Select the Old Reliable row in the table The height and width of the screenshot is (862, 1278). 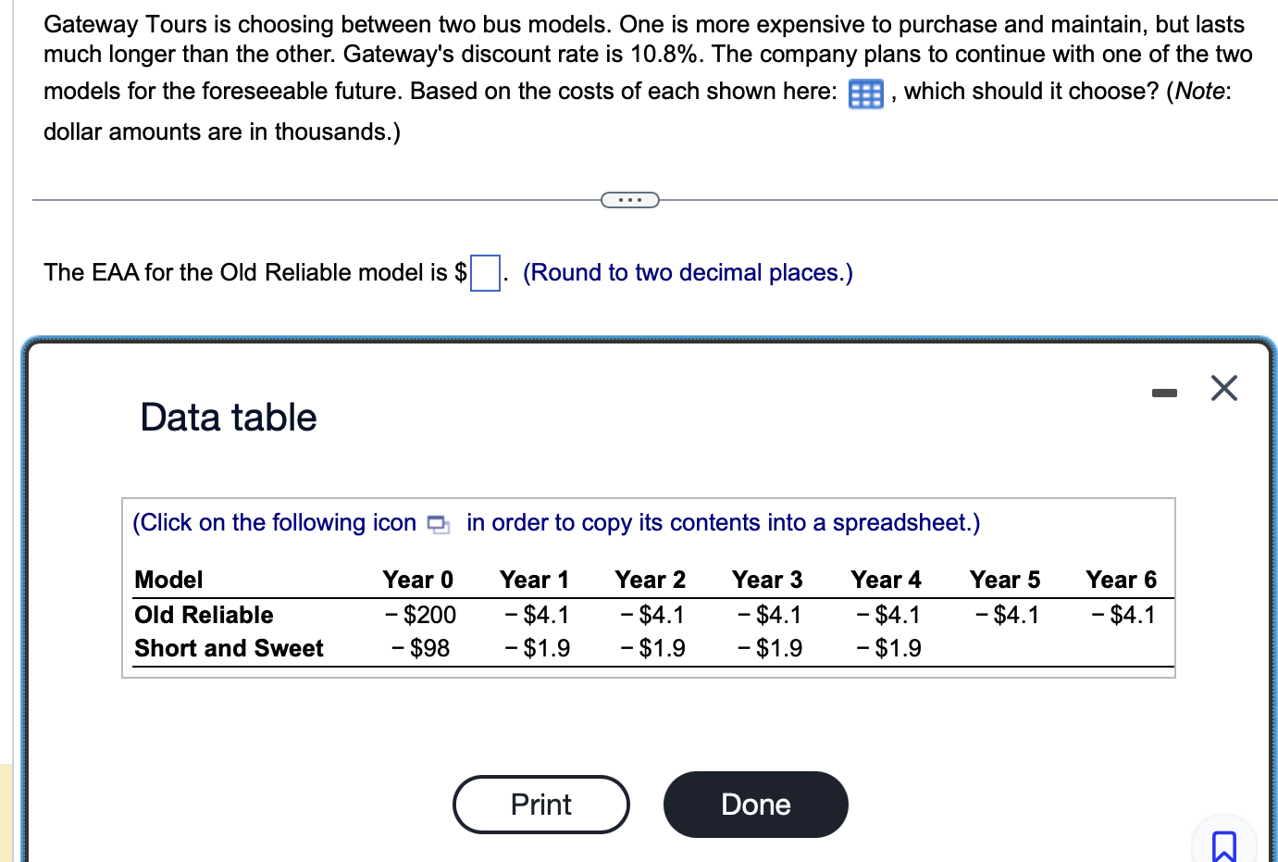point(204,614)
